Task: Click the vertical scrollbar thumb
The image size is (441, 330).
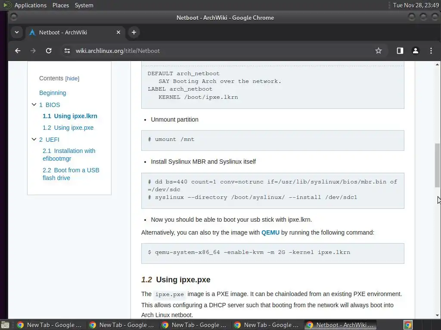Action: (437, 165)
